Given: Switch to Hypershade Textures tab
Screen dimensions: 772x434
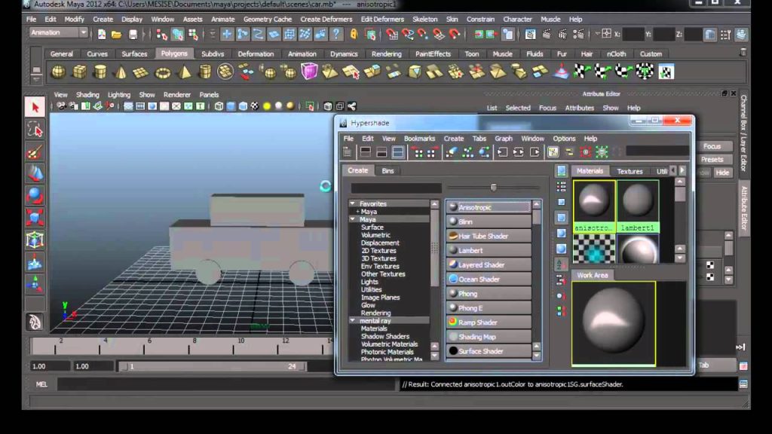Looking at the screenshot, I should [x=630, y=171].
